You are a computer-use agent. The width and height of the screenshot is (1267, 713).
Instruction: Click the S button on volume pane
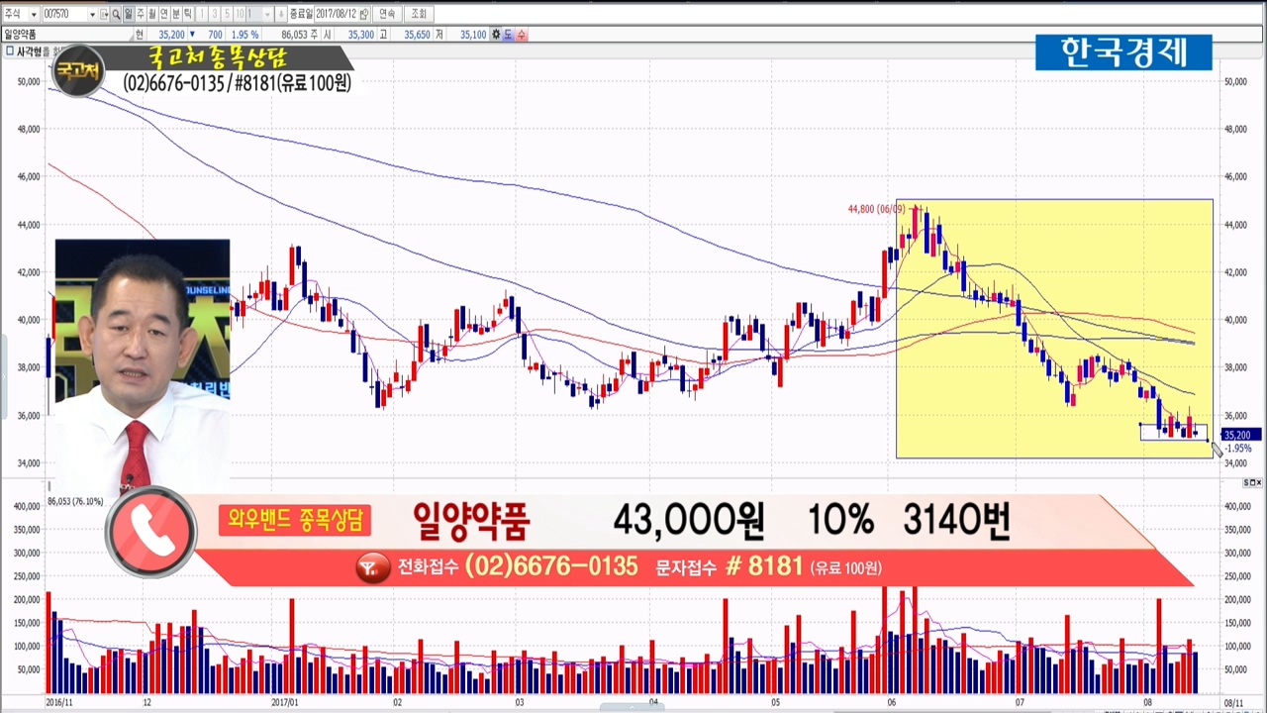click(x=1248, y=482)
